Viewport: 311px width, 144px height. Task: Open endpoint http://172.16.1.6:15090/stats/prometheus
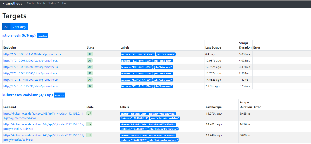[31, 80]
